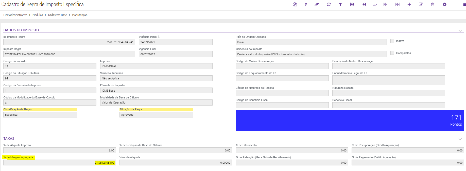Navigate to Cadastros Base breadcrumb

click(x=58, y=15)
